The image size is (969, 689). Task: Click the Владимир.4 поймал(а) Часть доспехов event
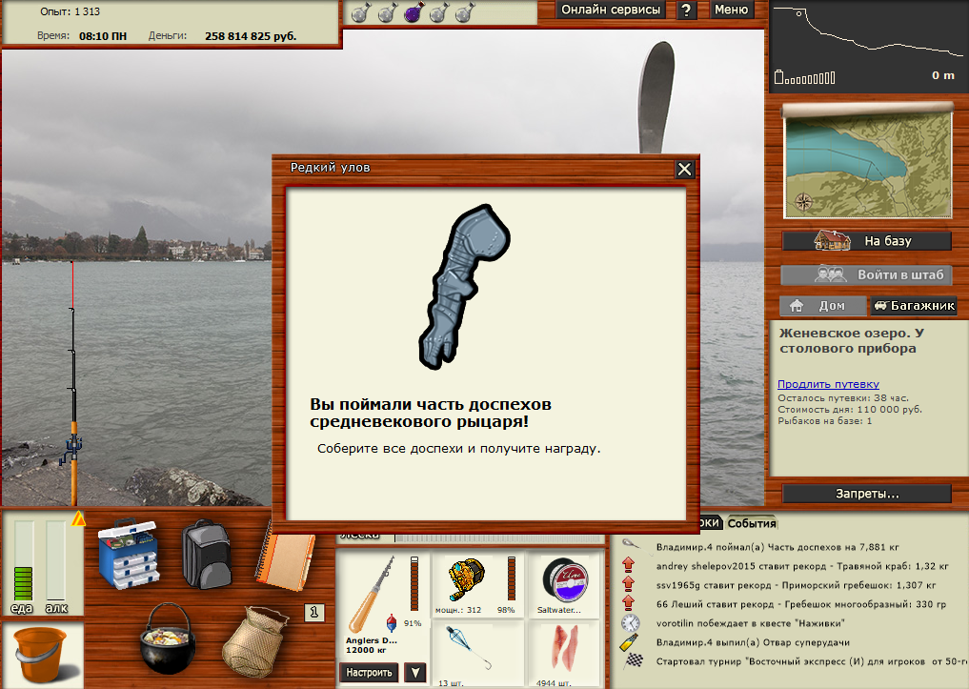(777, 547)
